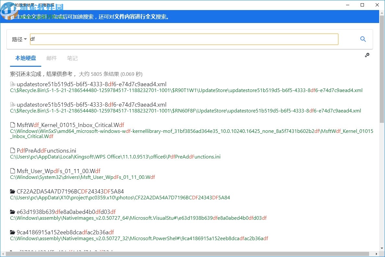
Task: Click the NativeImages_v2.0.50727_32 PowerShel path
Action: (x=139, y=238)
